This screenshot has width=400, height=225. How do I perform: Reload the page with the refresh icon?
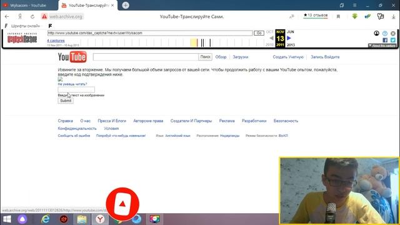(32, 17)
